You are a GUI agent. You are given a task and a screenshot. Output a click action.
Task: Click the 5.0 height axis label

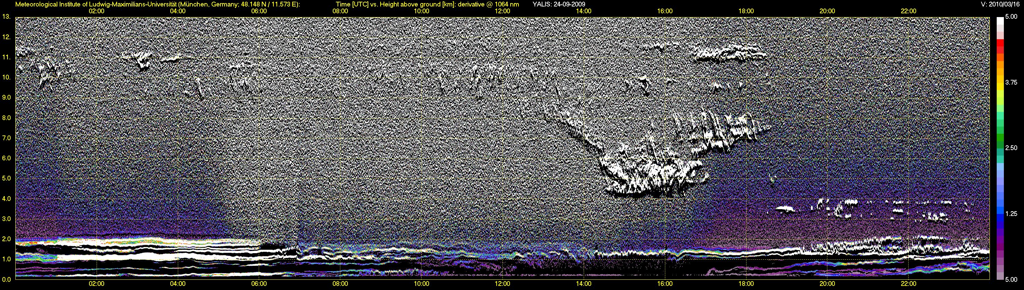point(6,178)
